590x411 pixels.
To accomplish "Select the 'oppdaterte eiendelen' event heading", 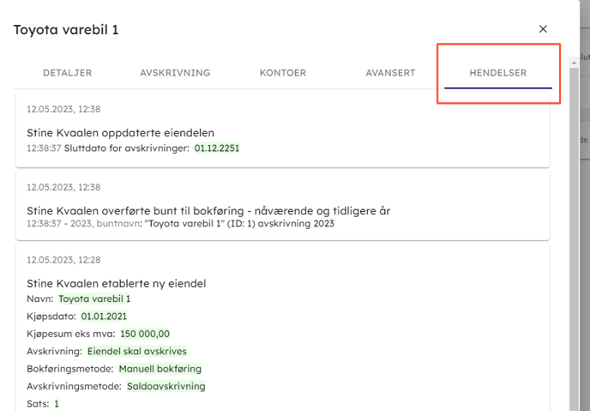I will (120, 133).
